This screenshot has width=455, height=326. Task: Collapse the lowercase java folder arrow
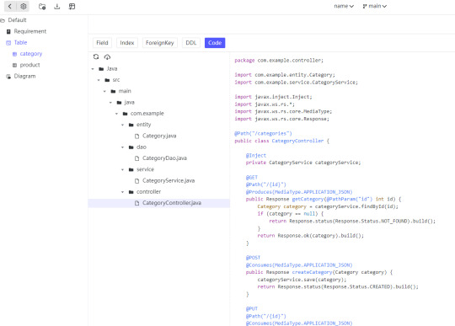coord(110,103)
